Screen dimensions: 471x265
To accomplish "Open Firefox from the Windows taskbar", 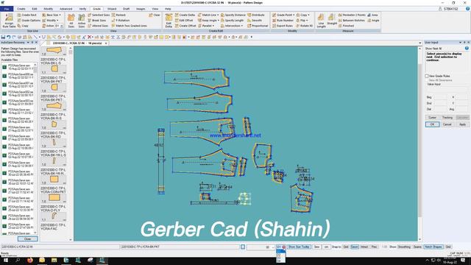I will point(29,260).
